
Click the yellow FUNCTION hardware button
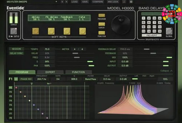pyautogui.click(x=102, y=33)
